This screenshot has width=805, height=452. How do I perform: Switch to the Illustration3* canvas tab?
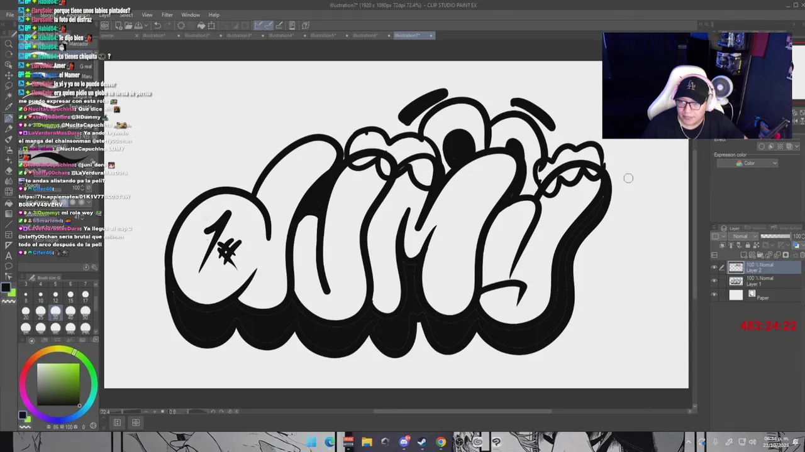point(239,35)
